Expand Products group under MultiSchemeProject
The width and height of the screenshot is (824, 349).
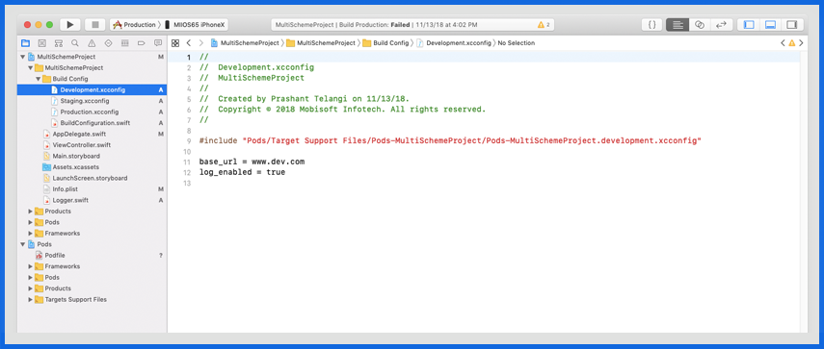pos(30,212)
